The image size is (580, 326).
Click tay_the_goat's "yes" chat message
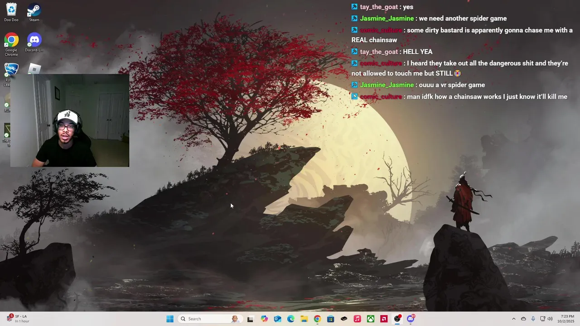click(x=382, y=7)
